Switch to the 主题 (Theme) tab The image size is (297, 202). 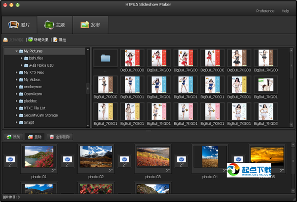click(x=54, y=24)
